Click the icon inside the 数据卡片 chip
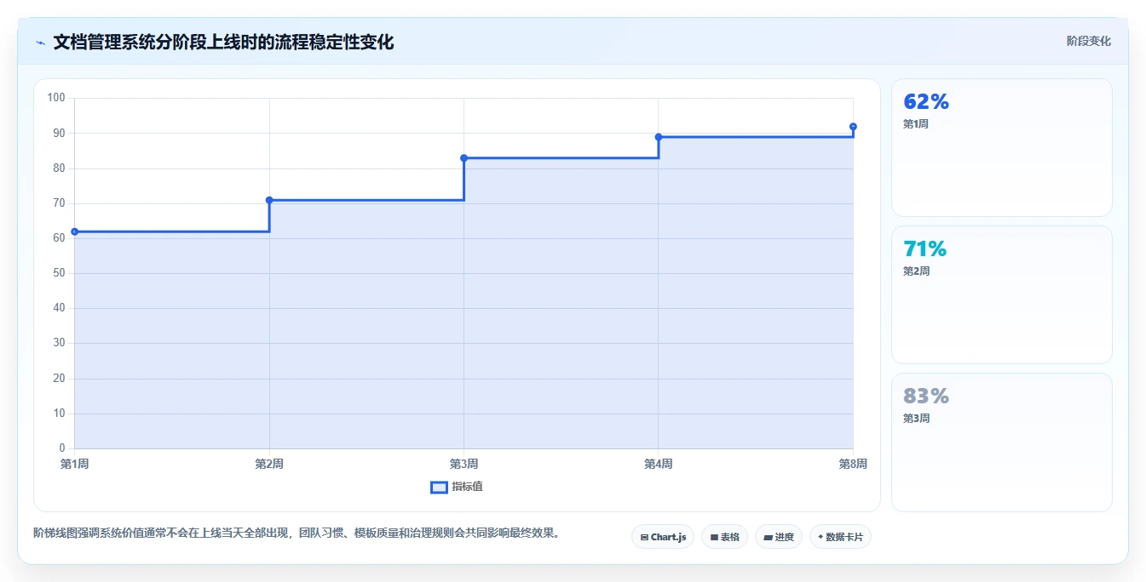The height and width of the screenshot is (582, 1146). pyautogui.click(x=821, y=537)
